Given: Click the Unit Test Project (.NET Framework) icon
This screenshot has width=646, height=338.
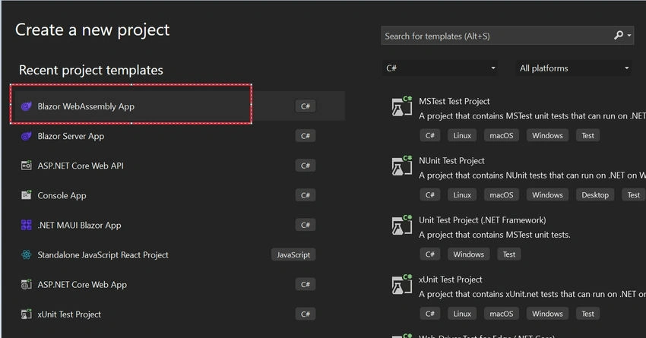Looking at the screenshot, I should [402, 225].
